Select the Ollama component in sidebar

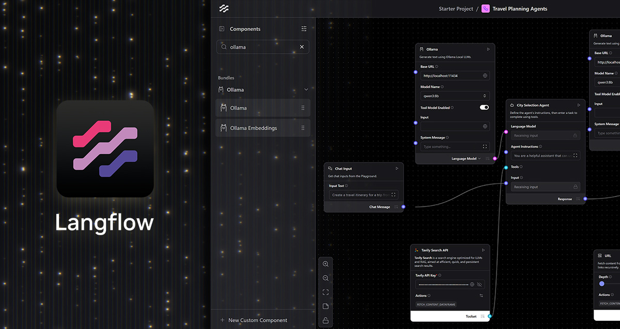(262, 108)
